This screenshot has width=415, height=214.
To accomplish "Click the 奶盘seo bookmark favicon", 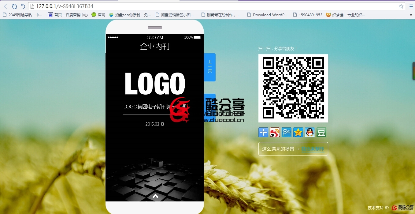I will (111, 15).
